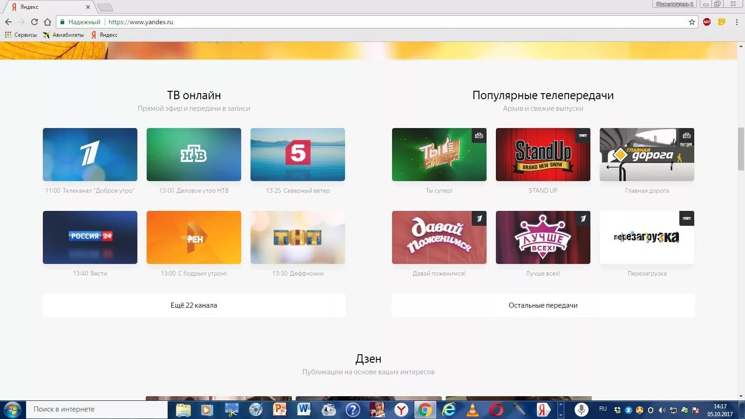This screenshot has height=419, width=745.
Task: Open the media player taskbar icon
Action: [207, 410]
